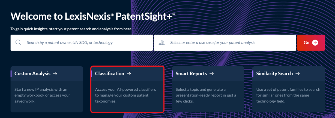
Task: Click the Similarity Search card description
Action: pyautogui.click(x=288, y=95)
